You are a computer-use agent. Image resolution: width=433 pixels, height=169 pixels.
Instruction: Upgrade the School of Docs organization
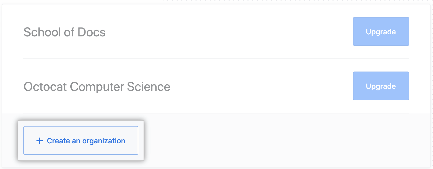[381, 32]
